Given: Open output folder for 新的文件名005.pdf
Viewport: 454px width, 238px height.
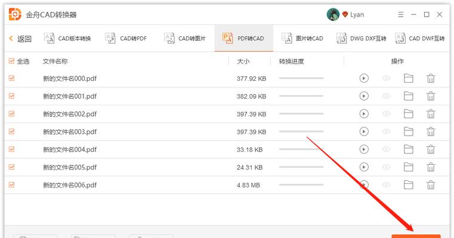Looking at the screenshot, I should pyautogui.click(x=408, y=167).
